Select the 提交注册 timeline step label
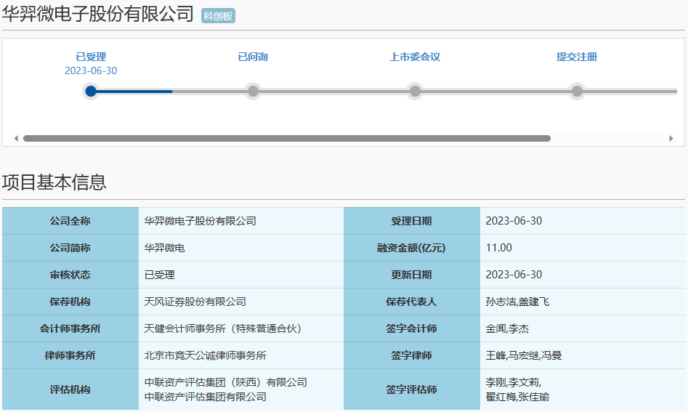 pyautogui.click(x=577, y=57)
